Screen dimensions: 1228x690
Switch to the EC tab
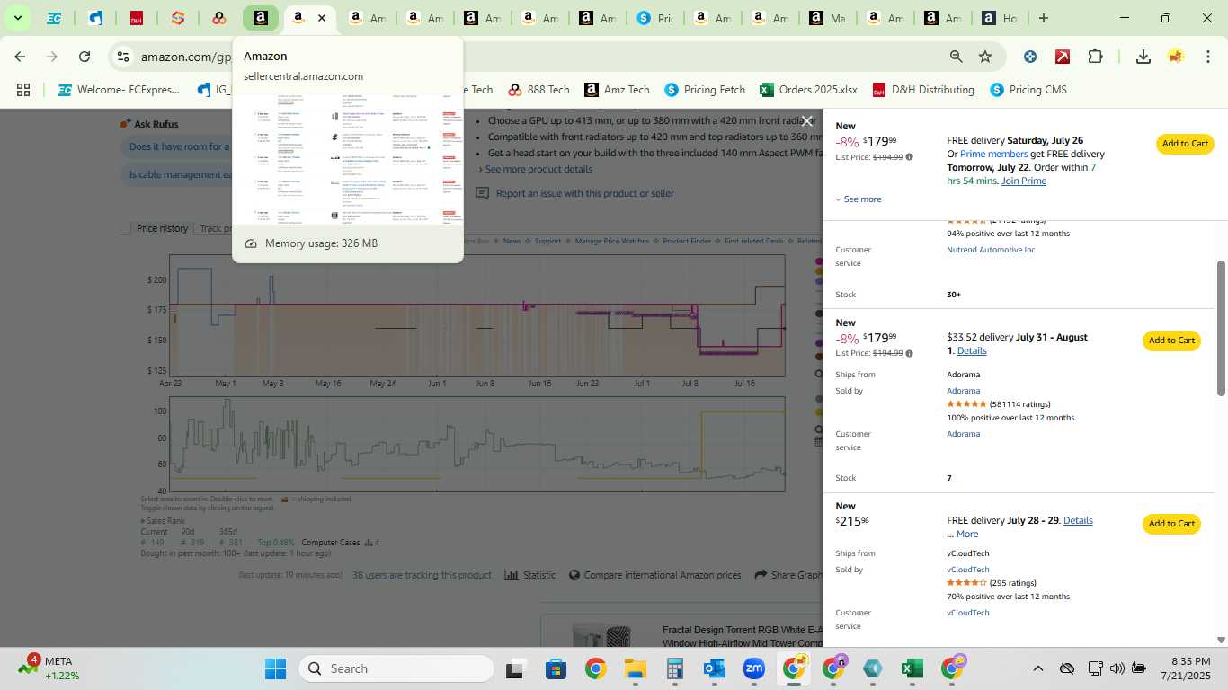coord(54,18)
